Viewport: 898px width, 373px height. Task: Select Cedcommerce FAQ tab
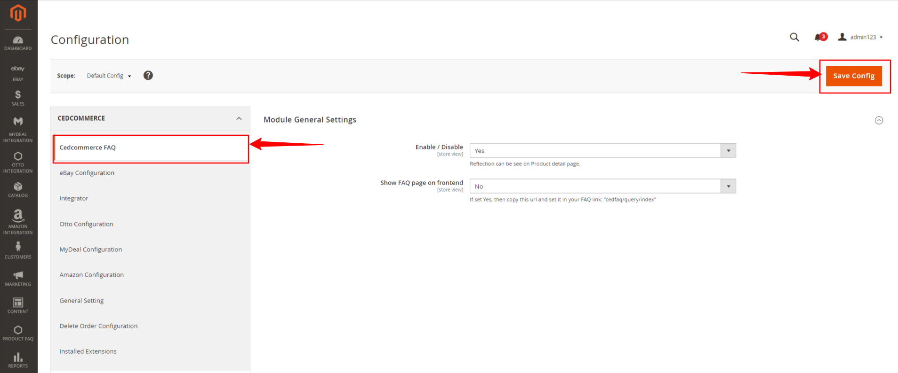[151, 148]
